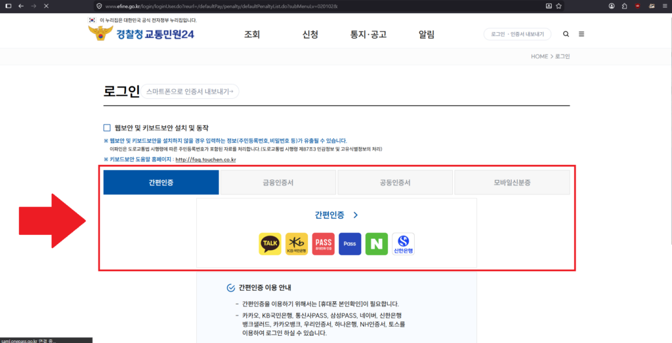This screenshot has height=343, width=672.
Task: Click the browser address bar URL
Action: [222, 7]
